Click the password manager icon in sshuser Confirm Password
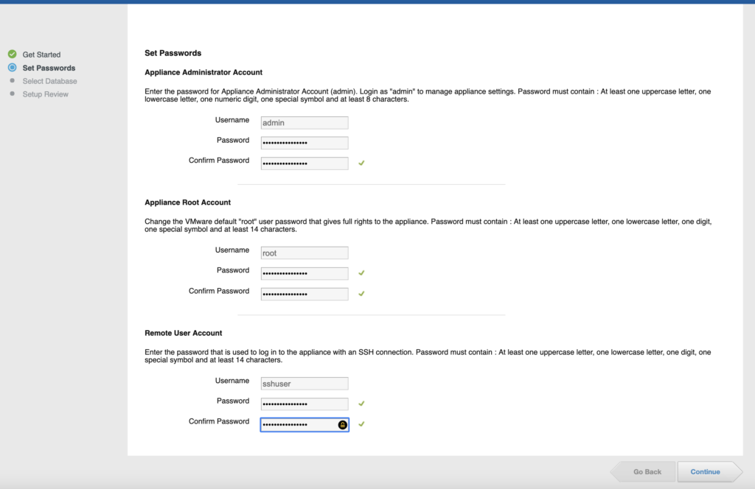755x489 pixels. (x=343, y=425)
